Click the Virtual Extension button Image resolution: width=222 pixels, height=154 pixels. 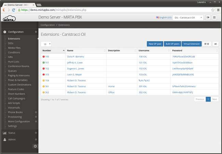coord(191,44)
